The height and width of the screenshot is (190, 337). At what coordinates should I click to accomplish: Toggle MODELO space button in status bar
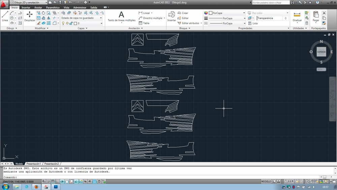[266, 181]
